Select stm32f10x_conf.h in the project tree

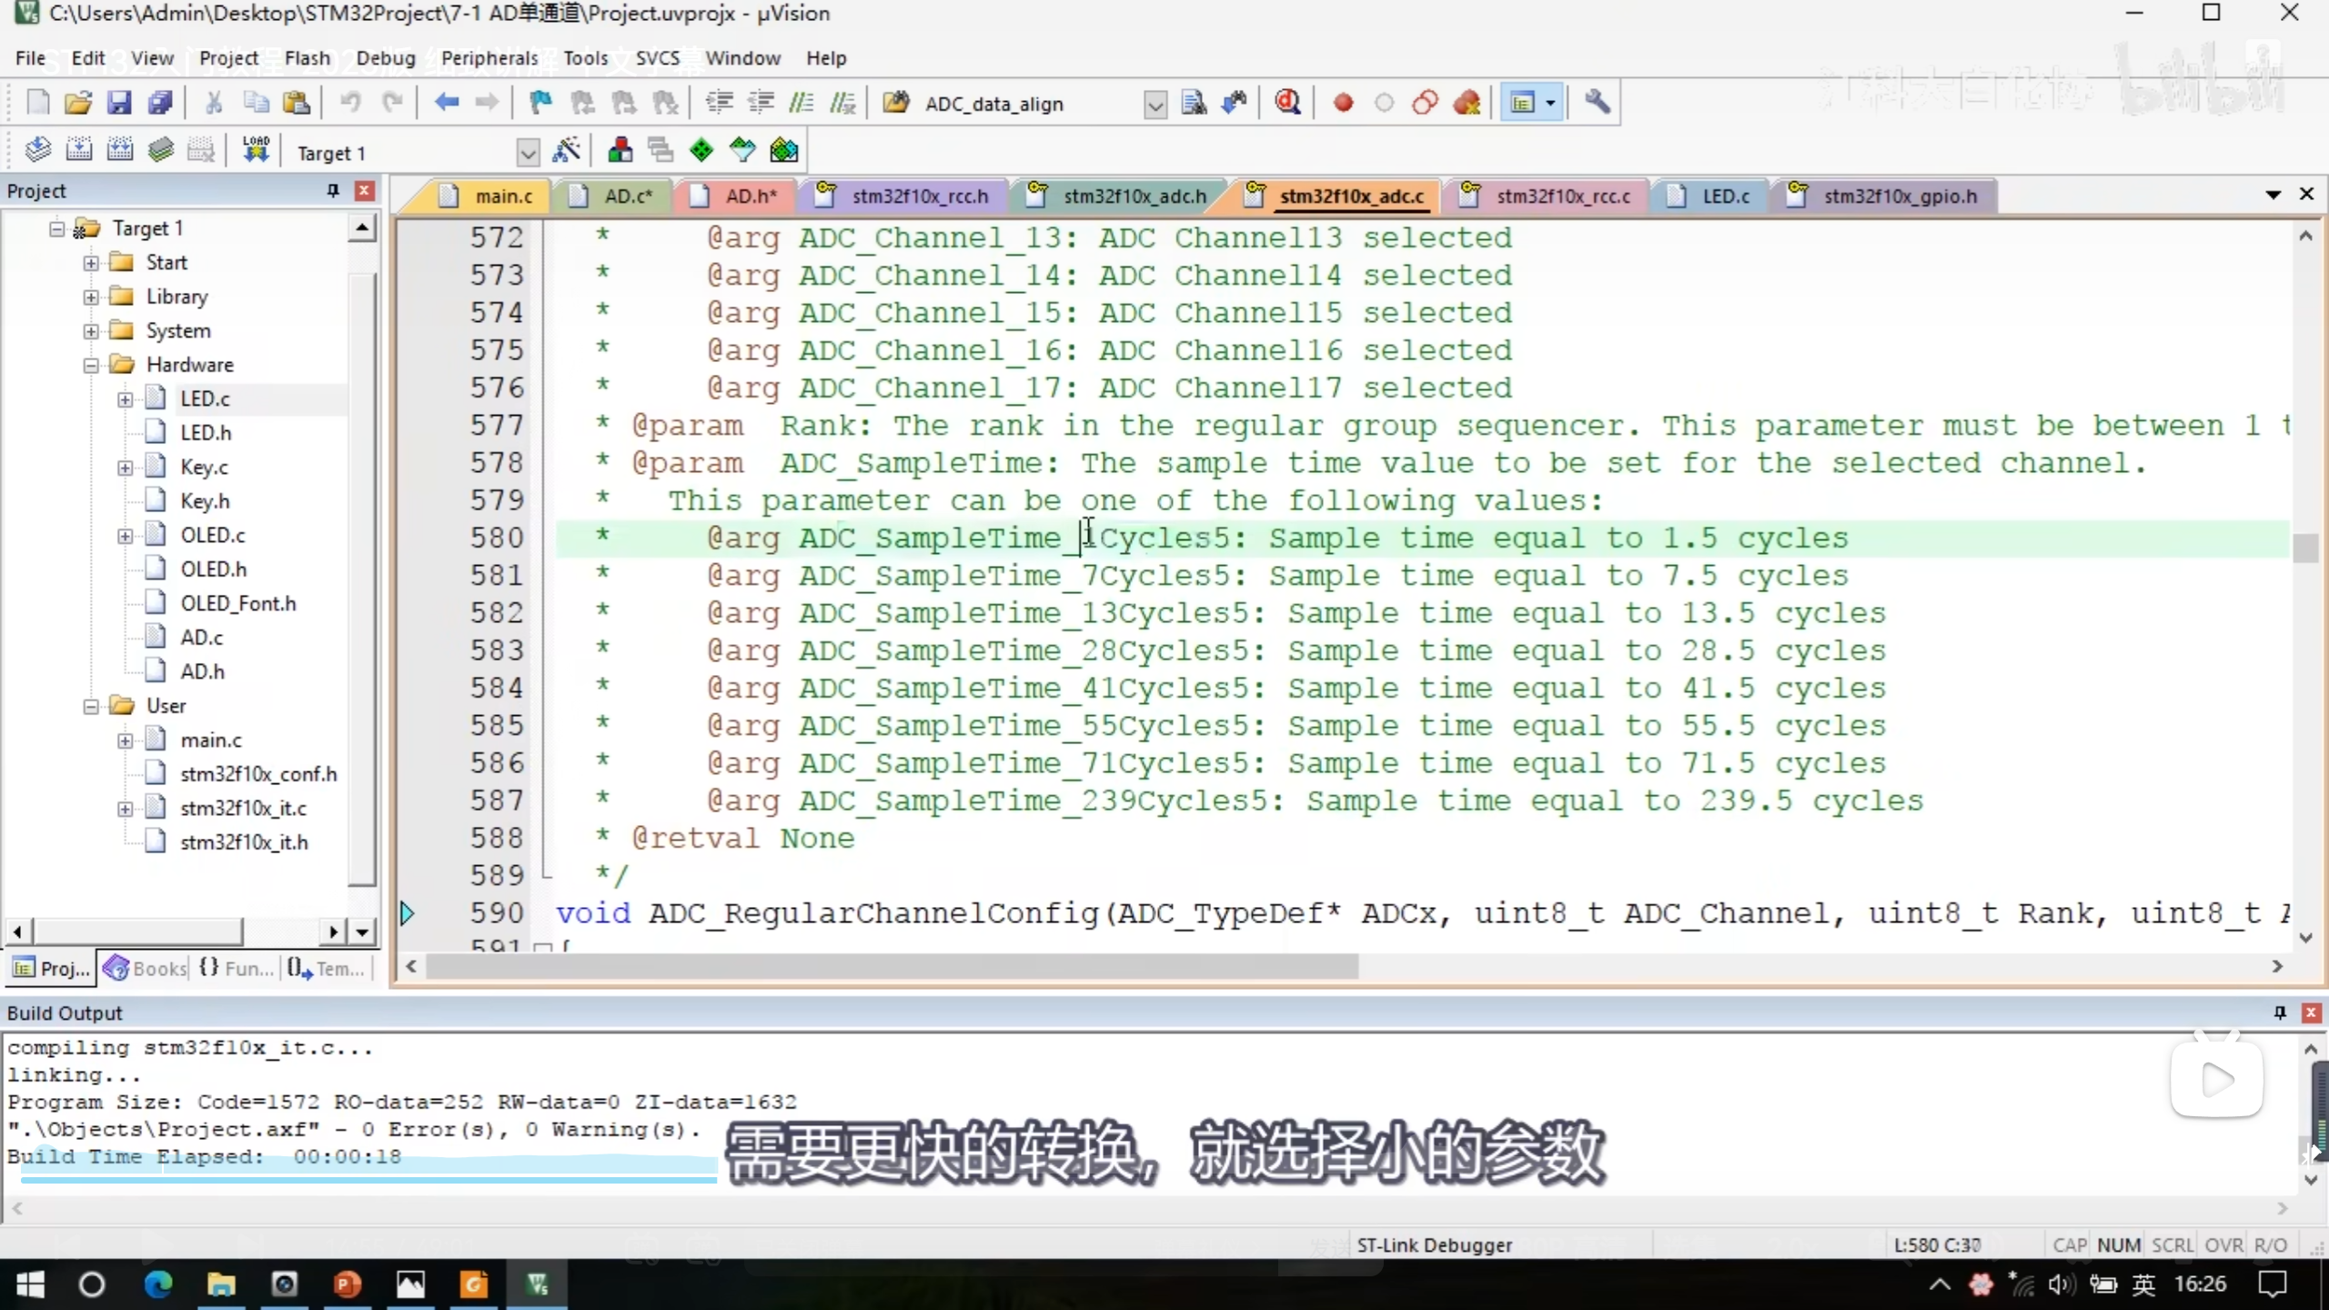tap(258, 774)
